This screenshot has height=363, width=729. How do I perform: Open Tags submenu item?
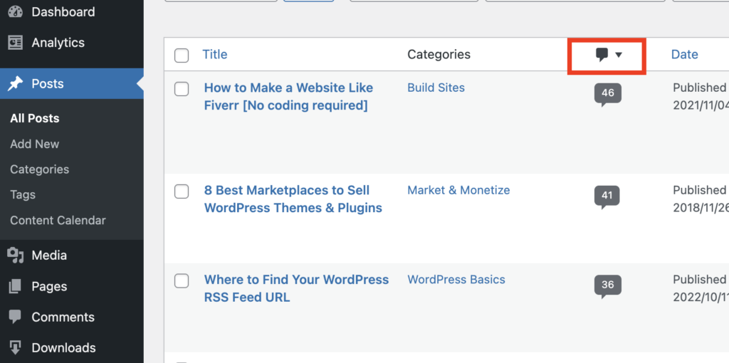23,195
